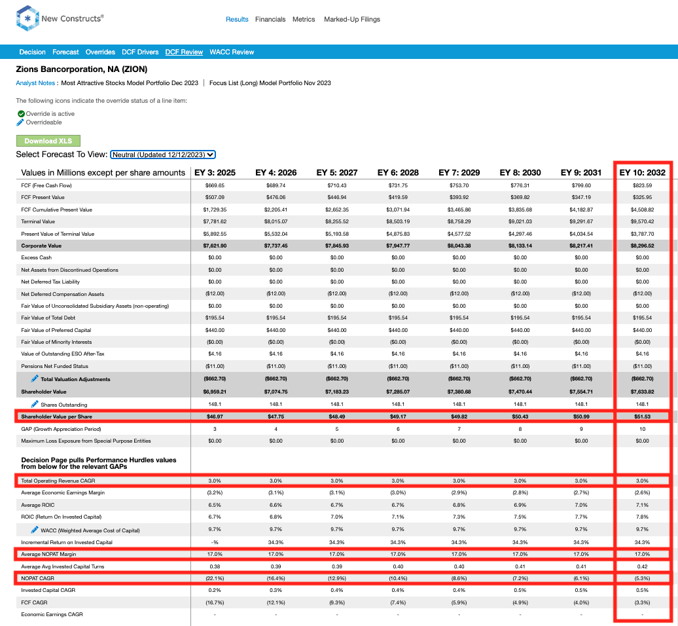
Task: Click 7.8% ROIC cell for 2032
Action: coord(643,517)
